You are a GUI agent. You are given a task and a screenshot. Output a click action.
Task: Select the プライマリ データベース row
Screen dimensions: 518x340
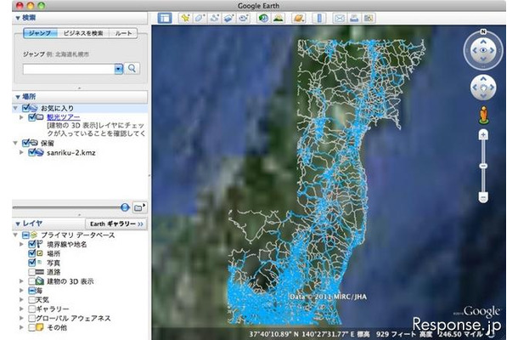coord(81,235)
